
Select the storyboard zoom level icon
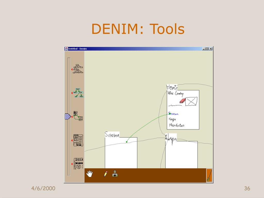[78, 117]
